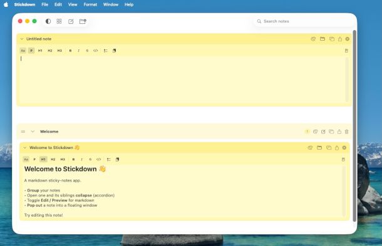Image resolution: width=382 pixels, height=246 pixels.
Task: Click inside the Untitled note text area
Action: pos(182,79)
